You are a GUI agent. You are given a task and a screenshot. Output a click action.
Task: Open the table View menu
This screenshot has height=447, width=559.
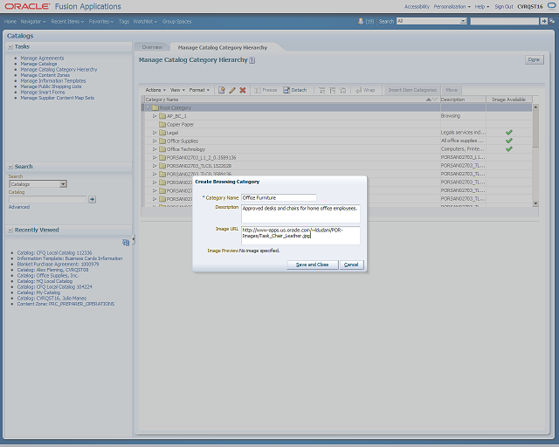click(177, 90)
